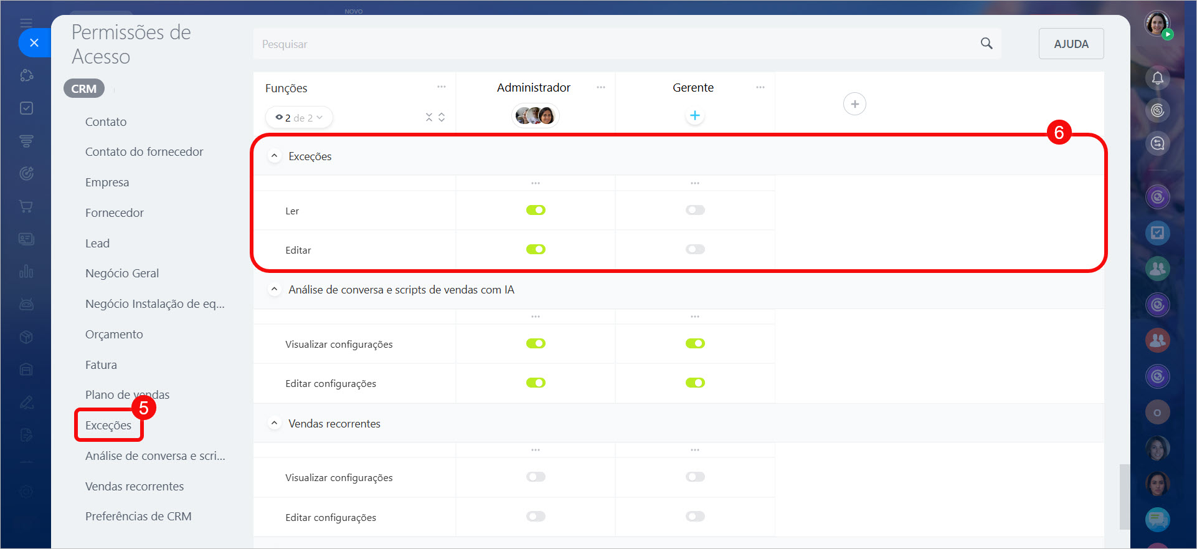The width and height of the screenshot is (1197, 549).
Task: Open Orçamento in the left list
Action: pos(114,334)
